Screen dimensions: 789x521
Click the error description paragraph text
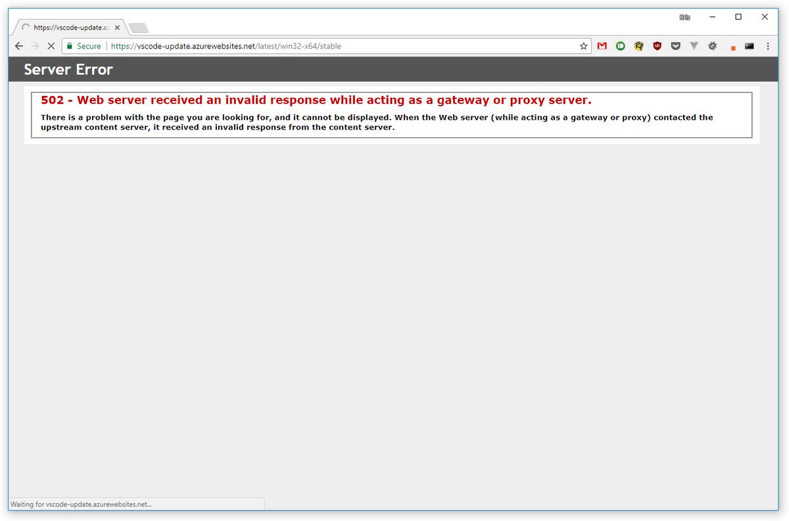377,122
